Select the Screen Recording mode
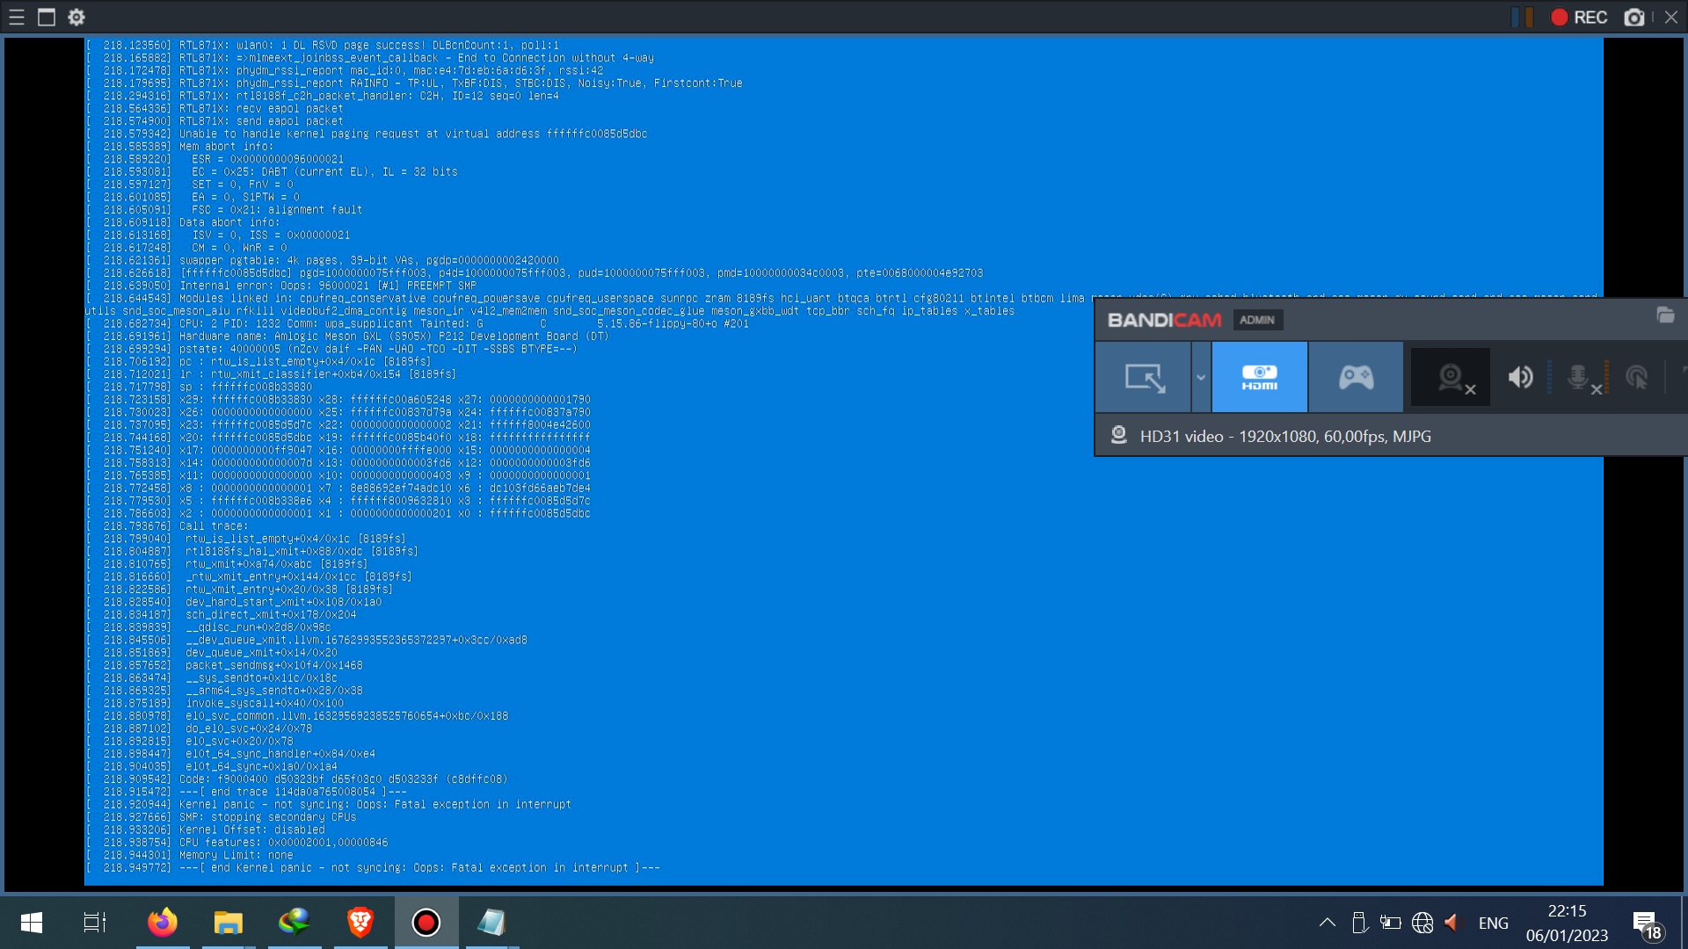Image resolution: width=1688 pixels, height=949 pixels. (1146, 377)
